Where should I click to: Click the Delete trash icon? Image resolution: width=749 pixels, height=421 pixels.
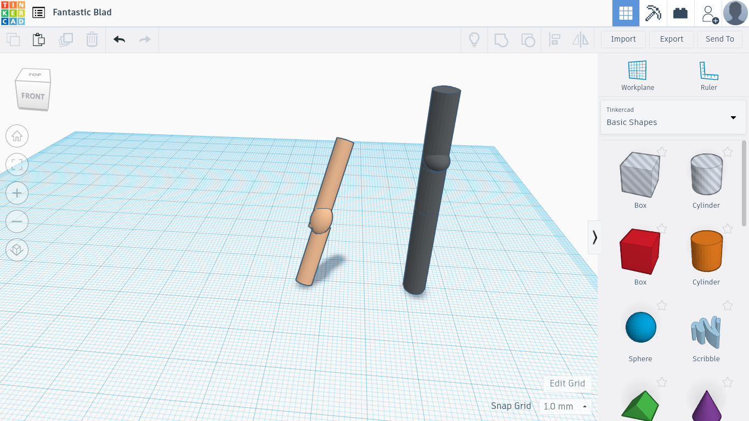[x=92, y=39]
